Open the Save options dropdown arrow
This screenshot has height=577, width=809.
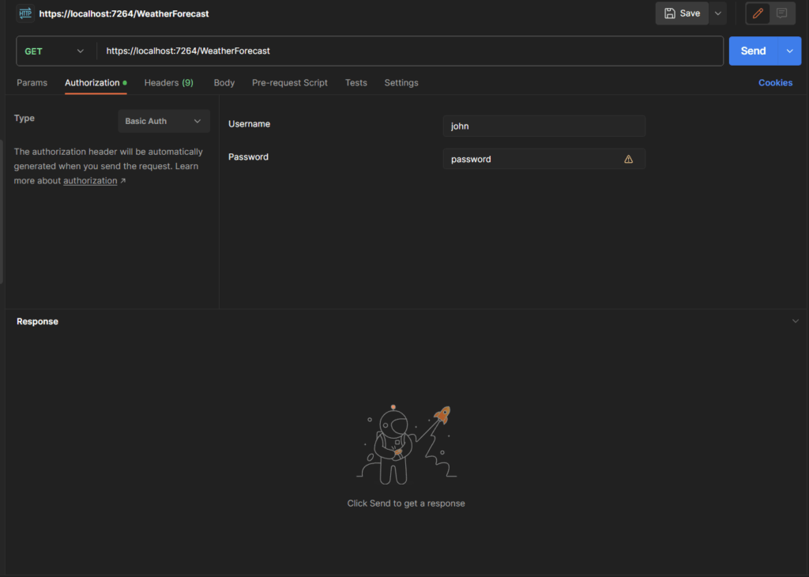pos(717,13)
